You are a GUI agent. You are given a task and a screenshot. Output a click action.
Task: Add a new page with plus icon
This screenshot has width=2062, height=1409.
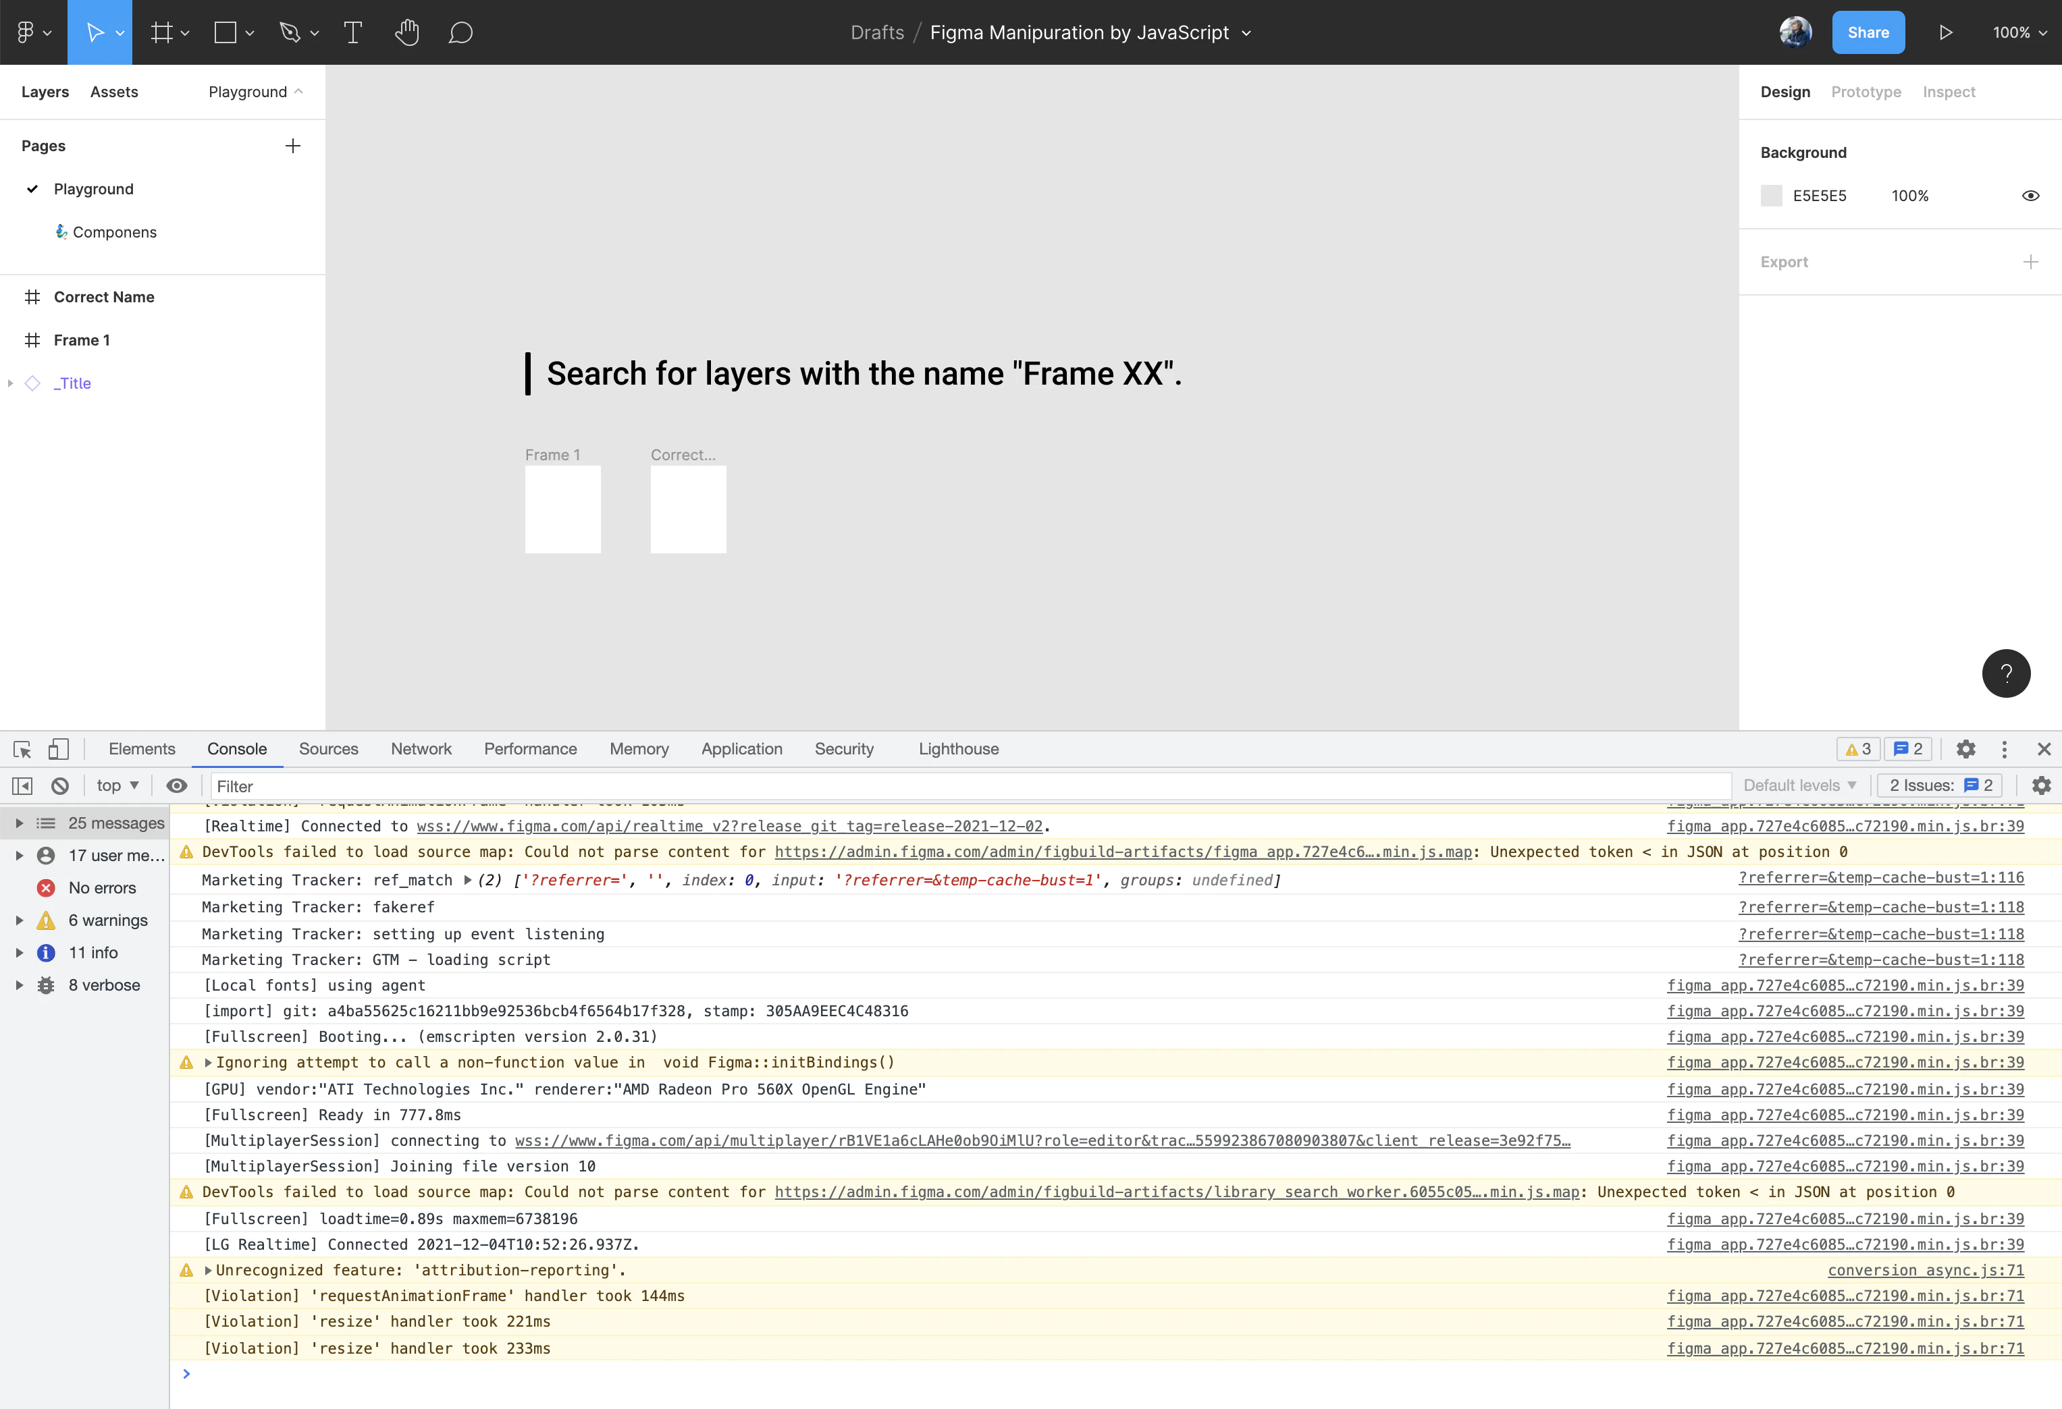pos(293,146)
